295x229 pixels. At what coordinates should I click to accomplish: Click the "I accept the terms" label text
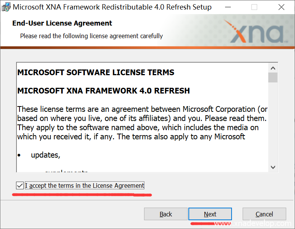click(x=84, y=186)
